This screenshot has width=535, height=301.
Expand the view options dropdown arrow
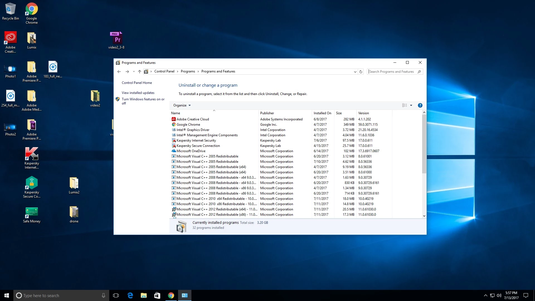click(411, 105)
